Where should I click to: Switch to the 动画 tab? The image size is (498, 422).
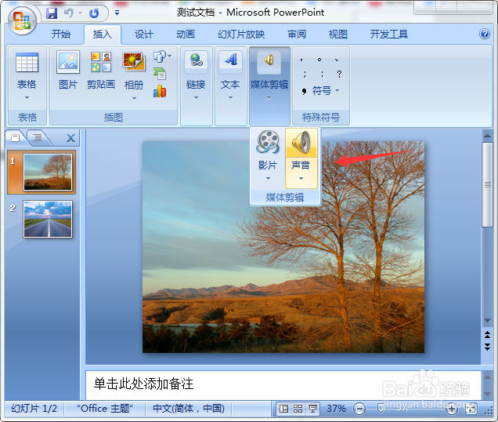coord(186,34)
